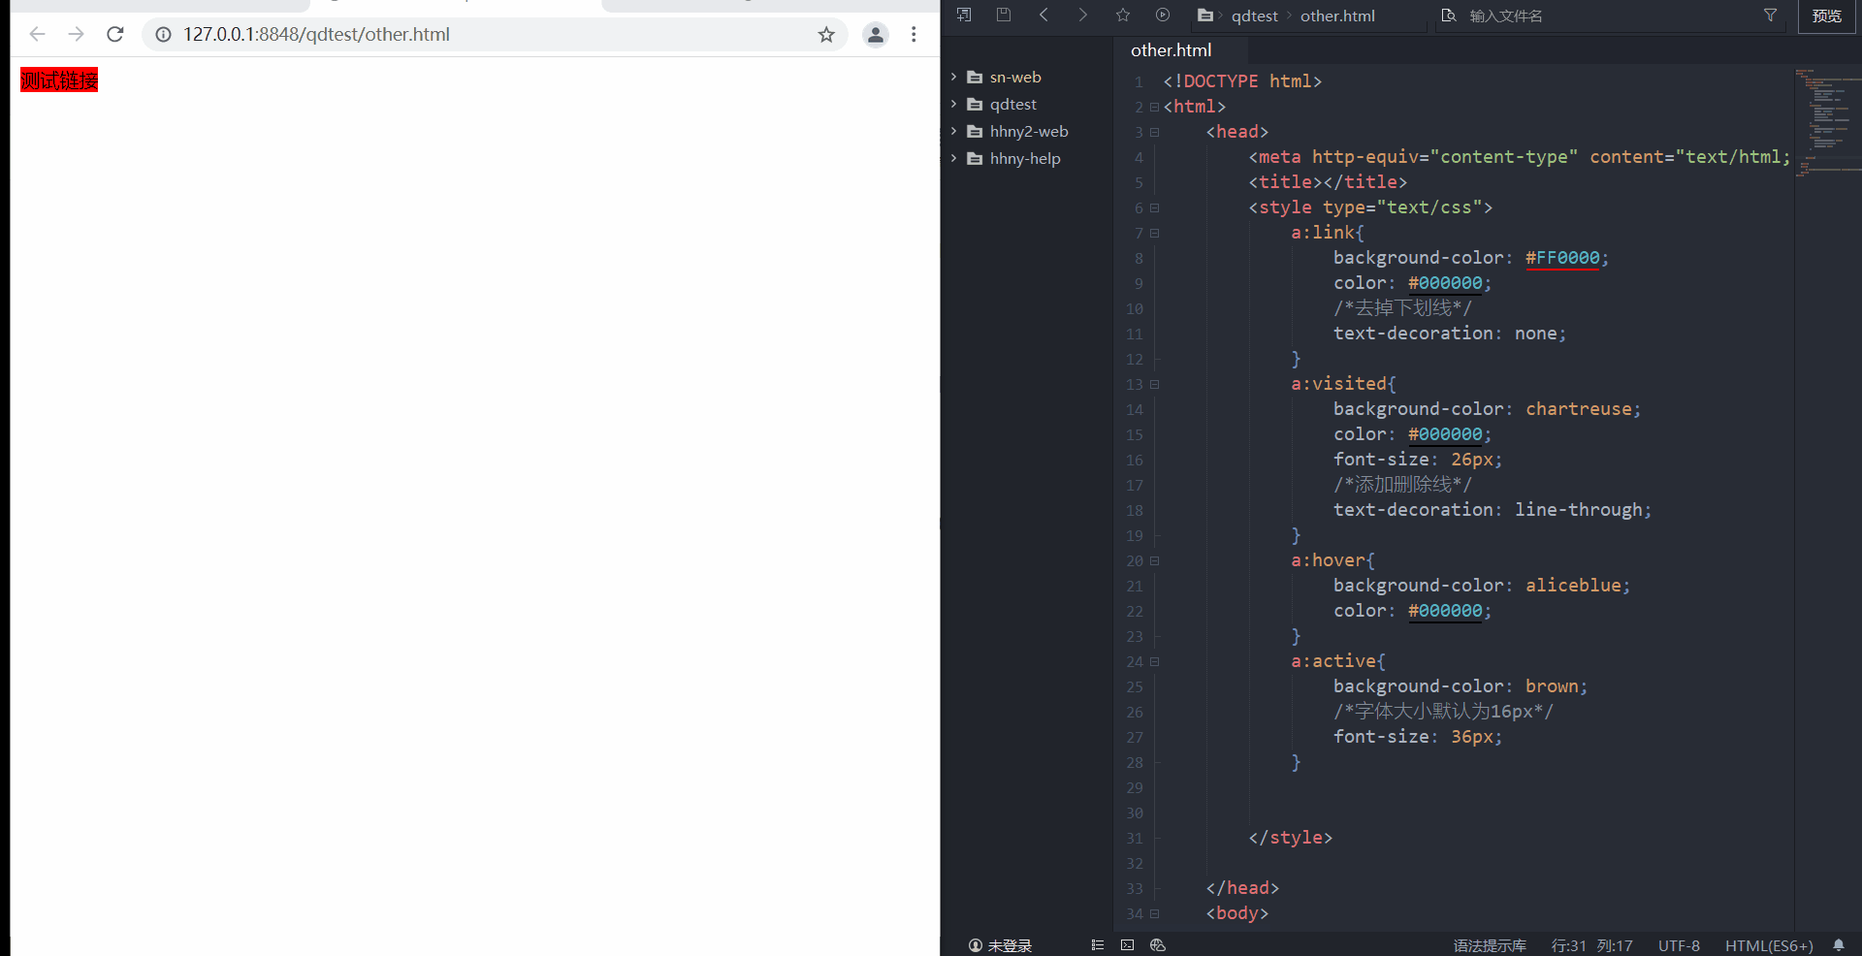The height and width of the screenshot is (956, 1862).
Task: Click the chartreuse value on line 14
Action: tap(1579, 409)
